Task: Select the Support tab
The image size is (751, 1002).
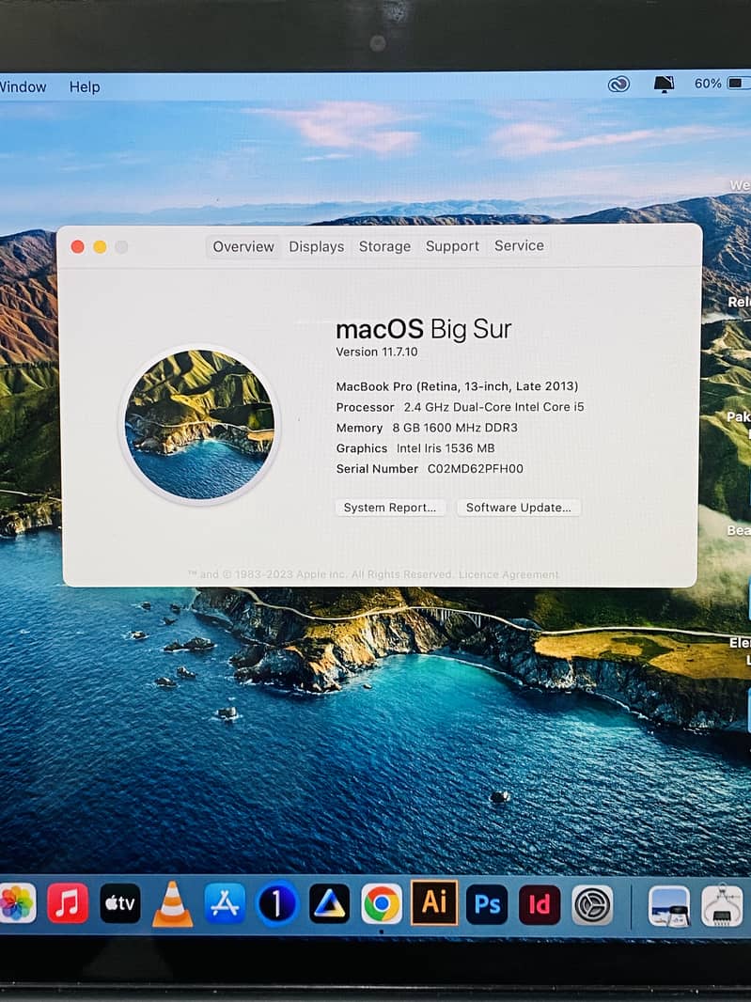Action: click(452, 246)
